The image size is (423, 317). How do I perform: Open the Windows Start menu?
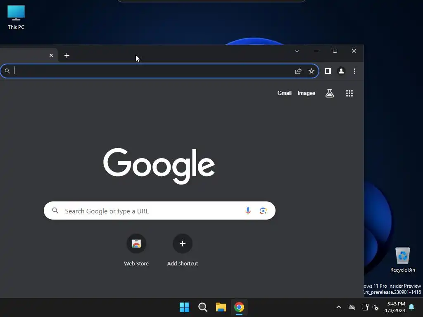(x=185, y=307)
